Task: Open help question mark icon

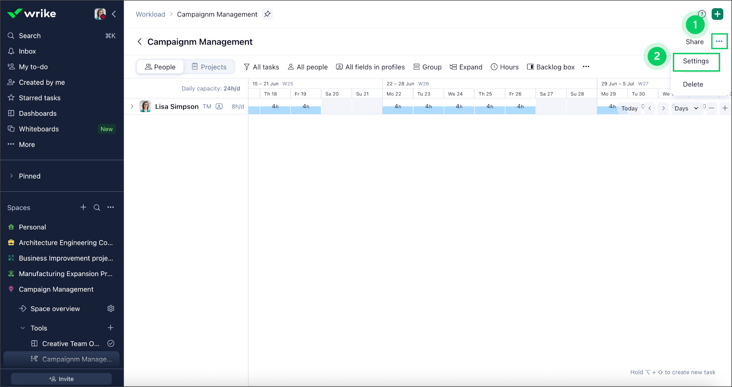Action: 702,14
